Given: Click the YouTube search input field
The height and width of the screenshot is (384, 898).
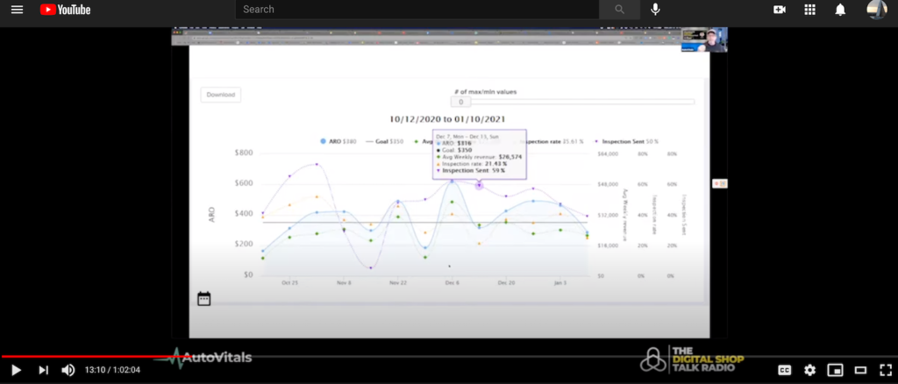Looking at the screenshot, I should pyautogui.click(x=417, y=9).
